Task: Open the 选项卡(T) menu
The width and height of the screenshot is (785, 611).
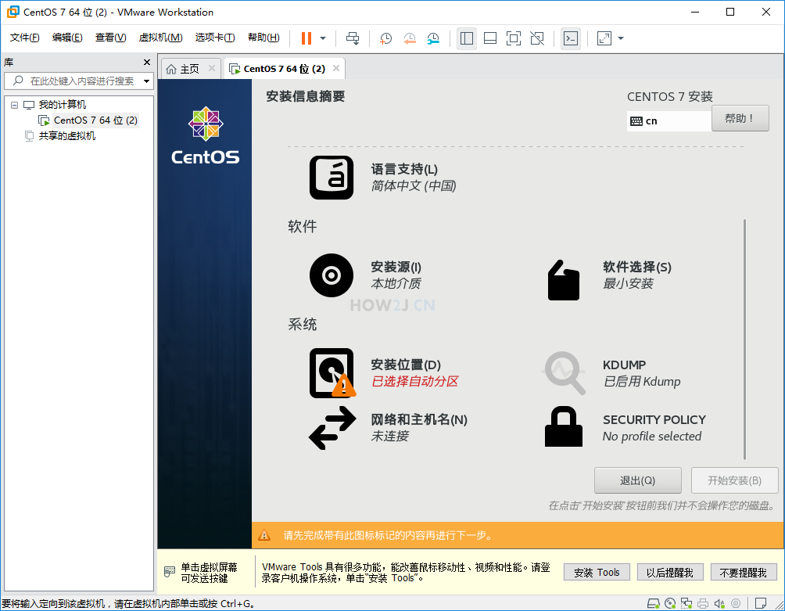Action: [215, 38]
